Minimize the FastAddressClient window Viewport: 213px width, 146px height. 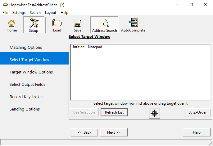(177, 5)
